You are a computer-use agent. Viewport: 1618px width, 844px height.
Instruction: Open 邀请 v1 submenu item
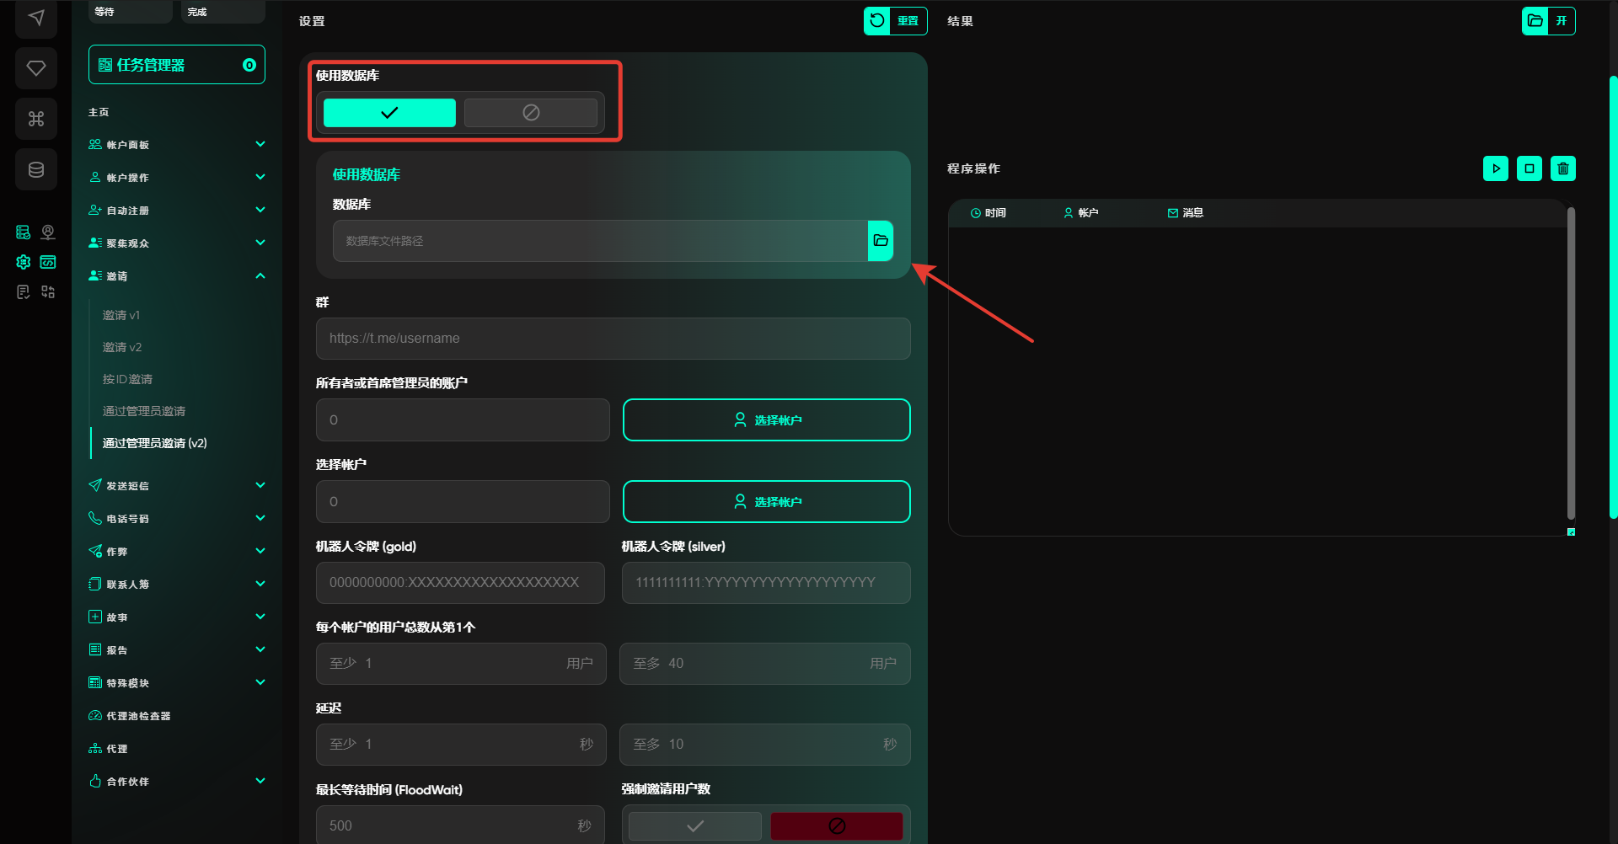pos(121,315)
